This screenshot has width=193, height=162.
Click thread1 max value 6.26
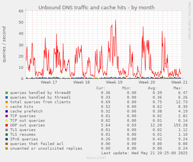(x=183, y=97)
